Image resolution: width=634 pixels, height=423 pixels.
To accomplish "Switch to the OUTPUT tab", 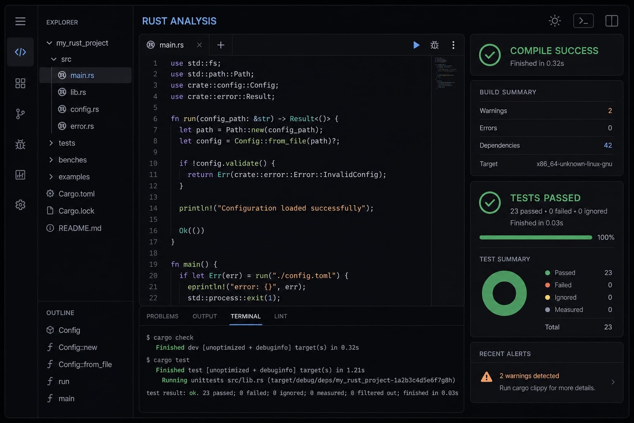I will coord(205,316).
